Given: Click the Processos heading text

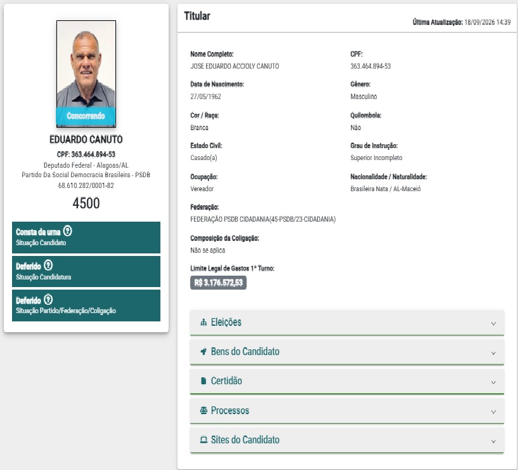Looking at the screenshot, I should click(x=230, y=410).
